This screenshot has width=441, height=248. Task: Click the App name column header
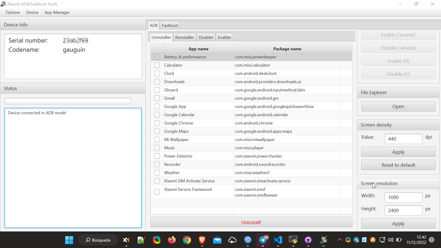click(198, 49)
